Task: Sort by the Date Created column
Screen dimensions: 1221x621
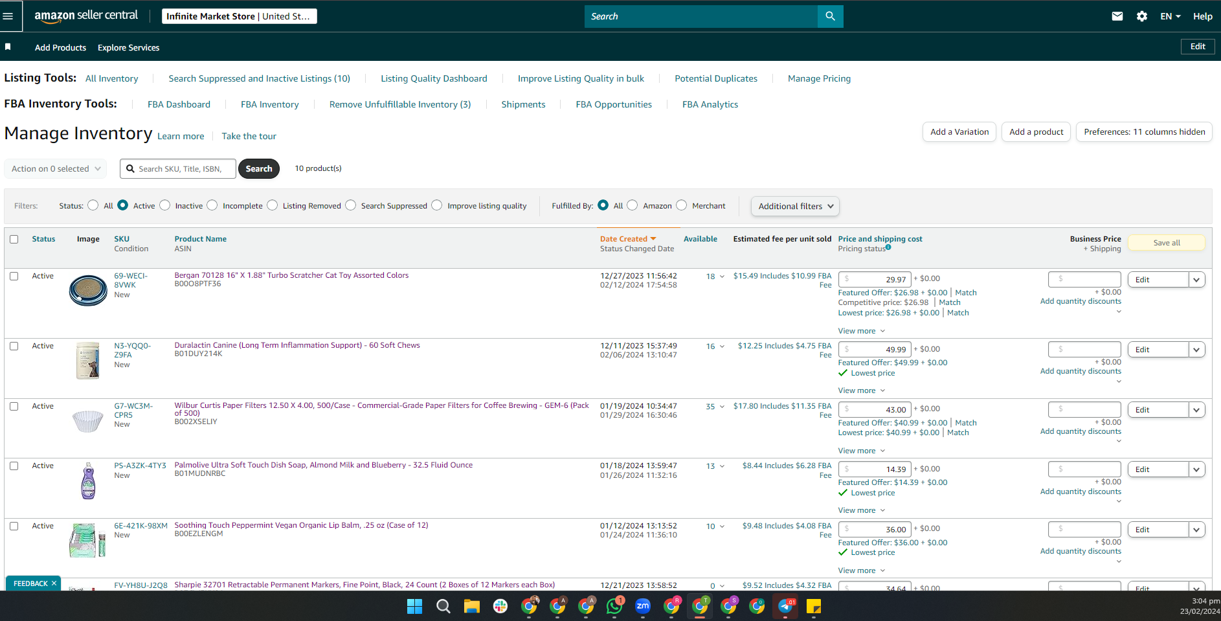Action: 628,239
